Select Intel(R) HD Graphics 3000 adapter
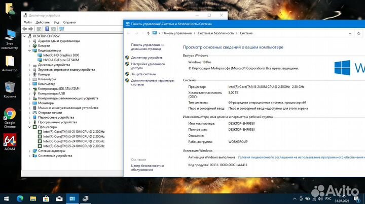 pyautogui.click(x=61, y=55)
